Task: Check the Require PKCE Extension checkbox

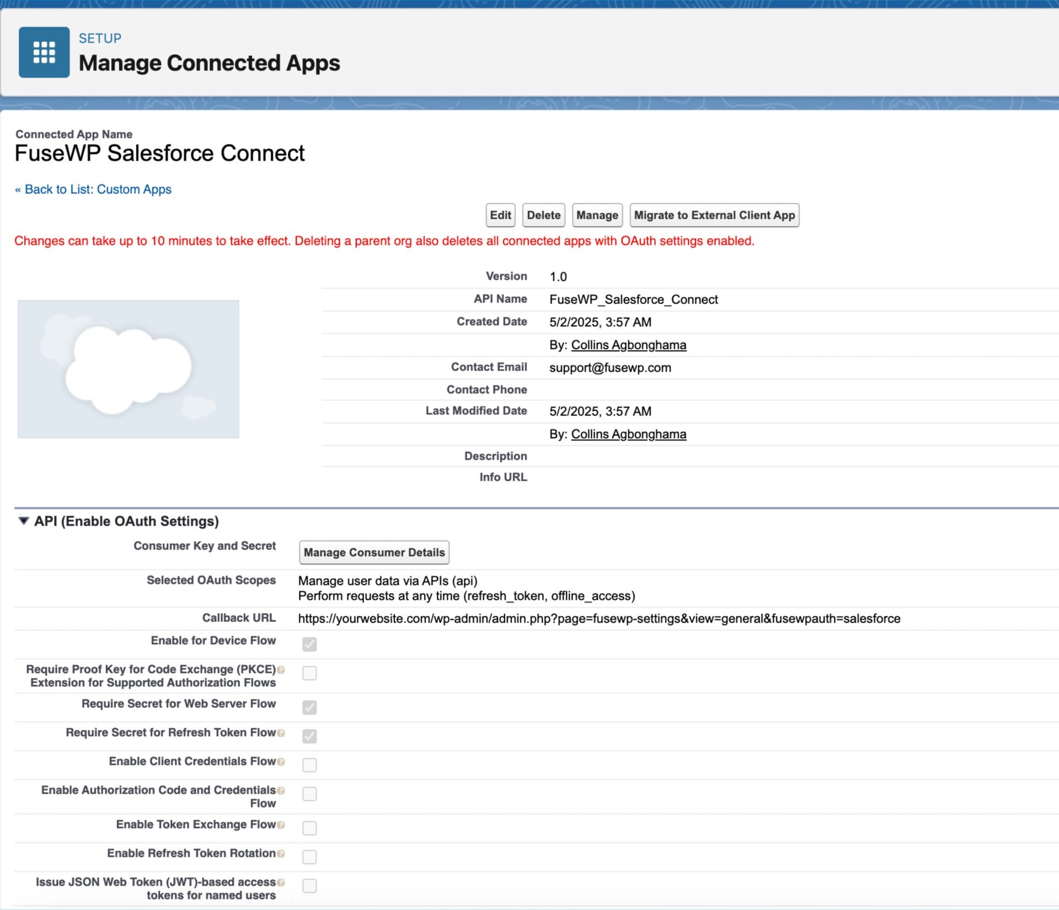Action: click(x=309, y=673)
